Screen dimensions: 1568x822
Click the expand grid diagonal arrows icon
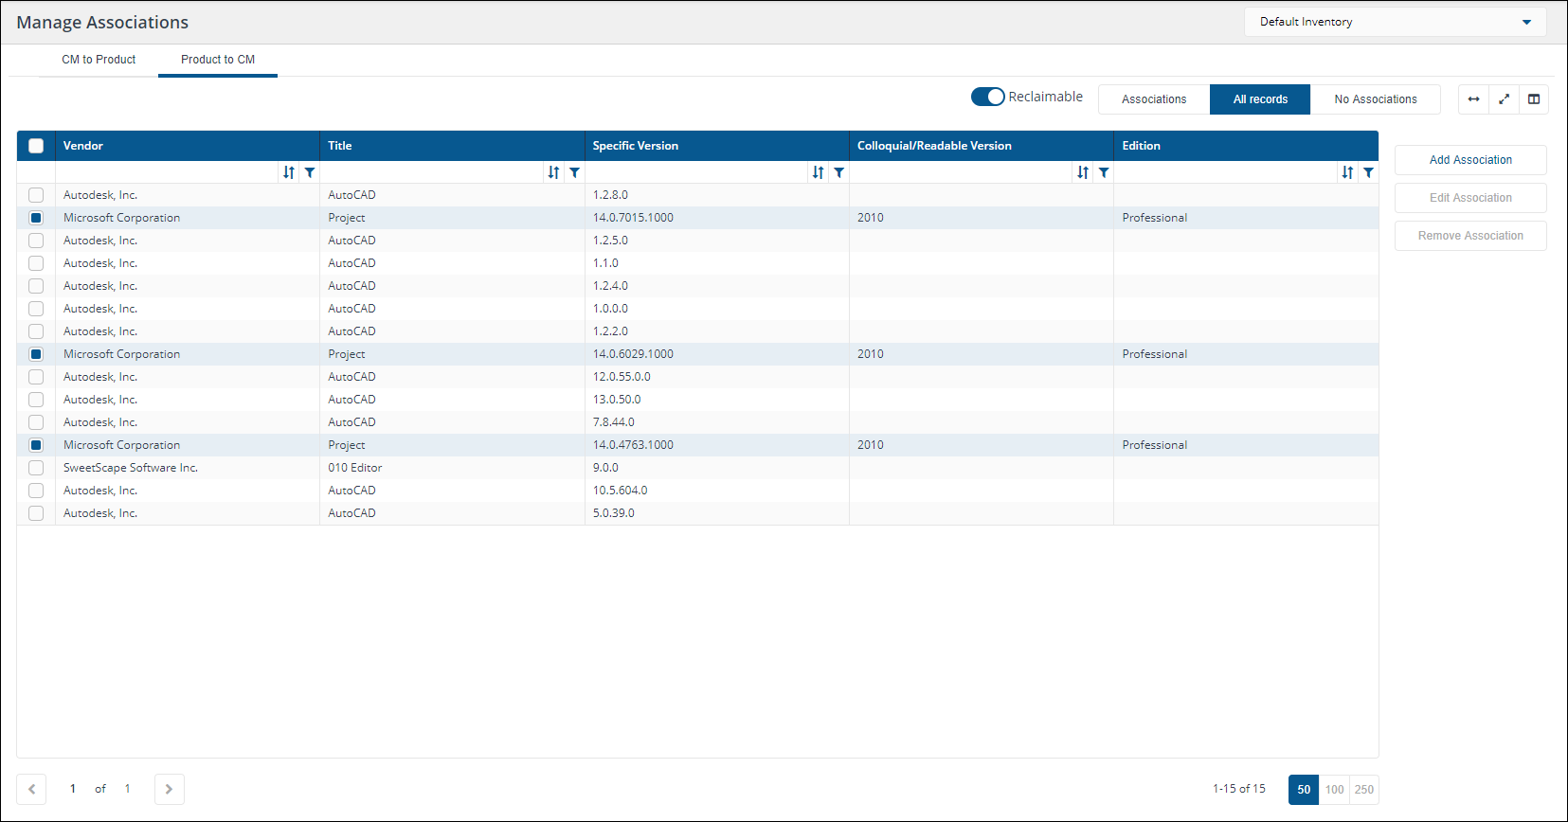tap(1504, 99)
